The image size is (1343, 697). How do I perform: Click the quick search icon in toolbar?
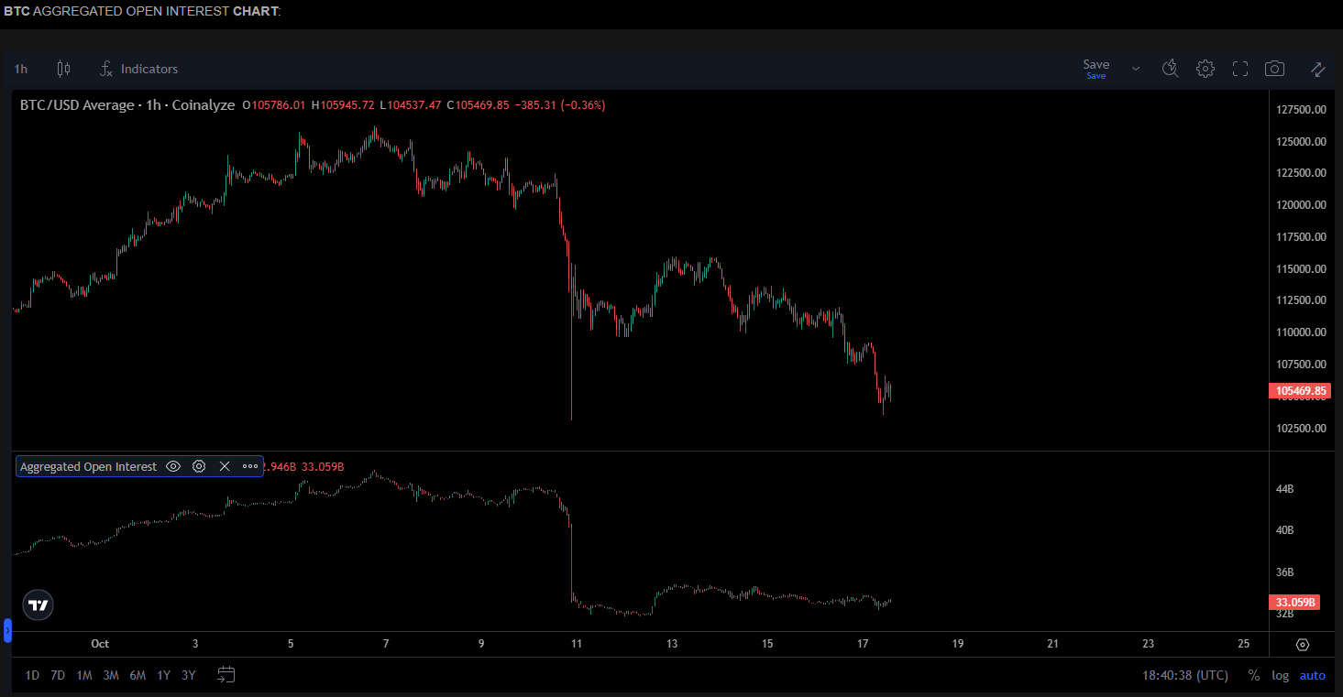(1170, 69)
